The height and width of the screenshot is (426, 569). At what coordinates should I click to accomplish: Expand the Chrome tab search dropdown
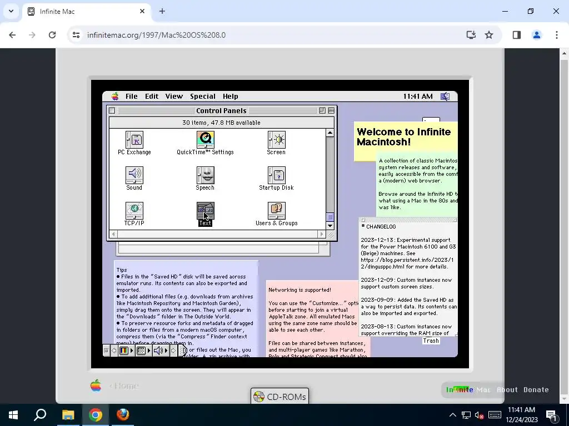(11, 11)
